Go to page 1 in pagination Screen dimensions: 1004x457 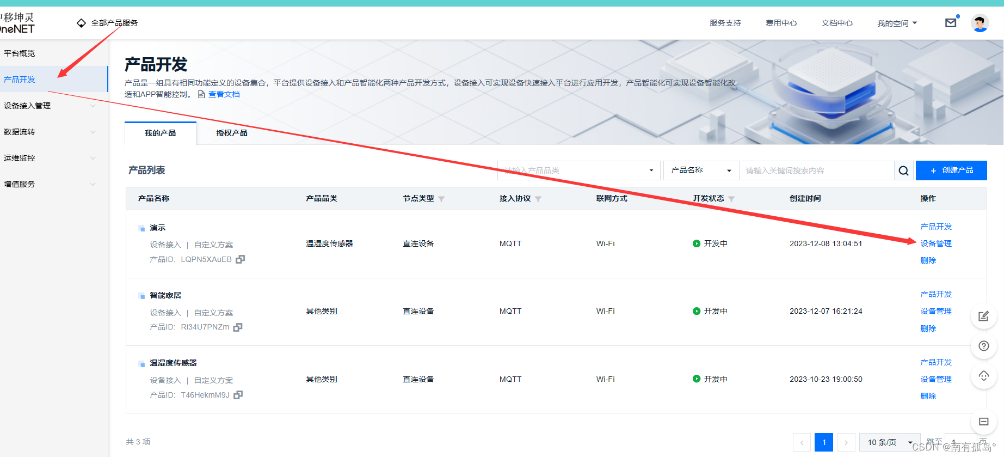(x=824, y=442)
